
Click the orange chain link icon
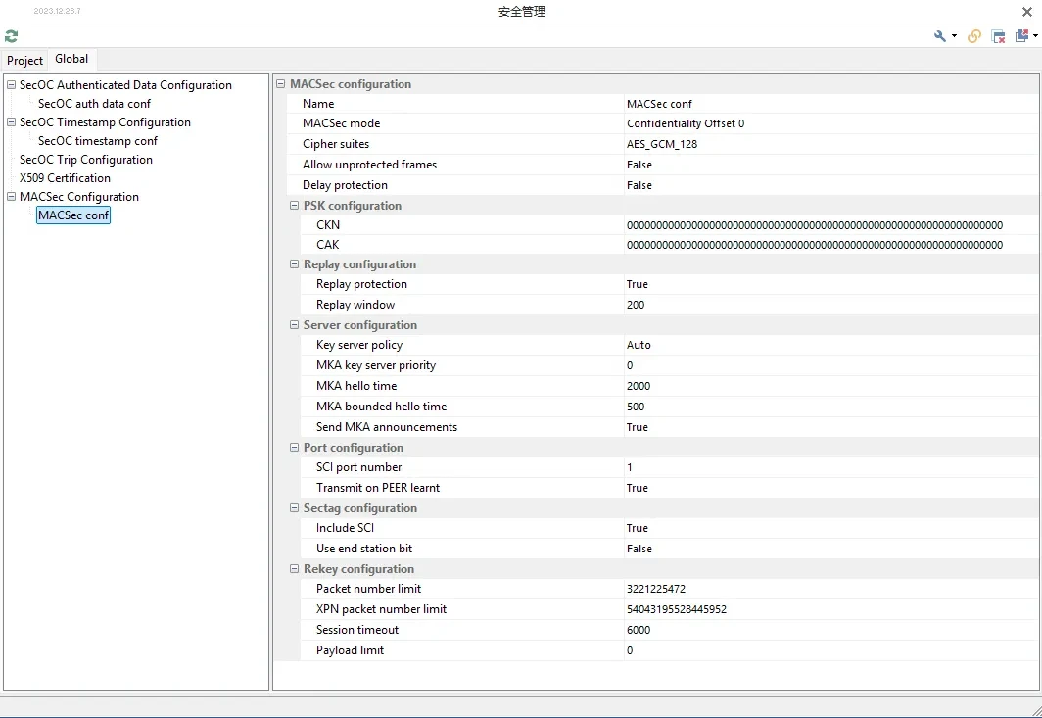[974, 36]
